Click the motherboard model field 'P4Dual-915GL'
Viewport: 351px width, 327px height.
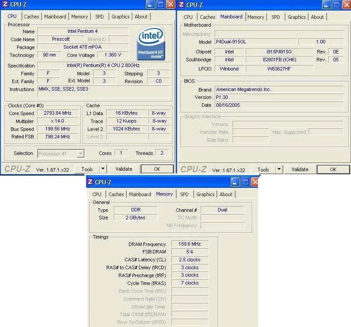click(x=255, y=42)
